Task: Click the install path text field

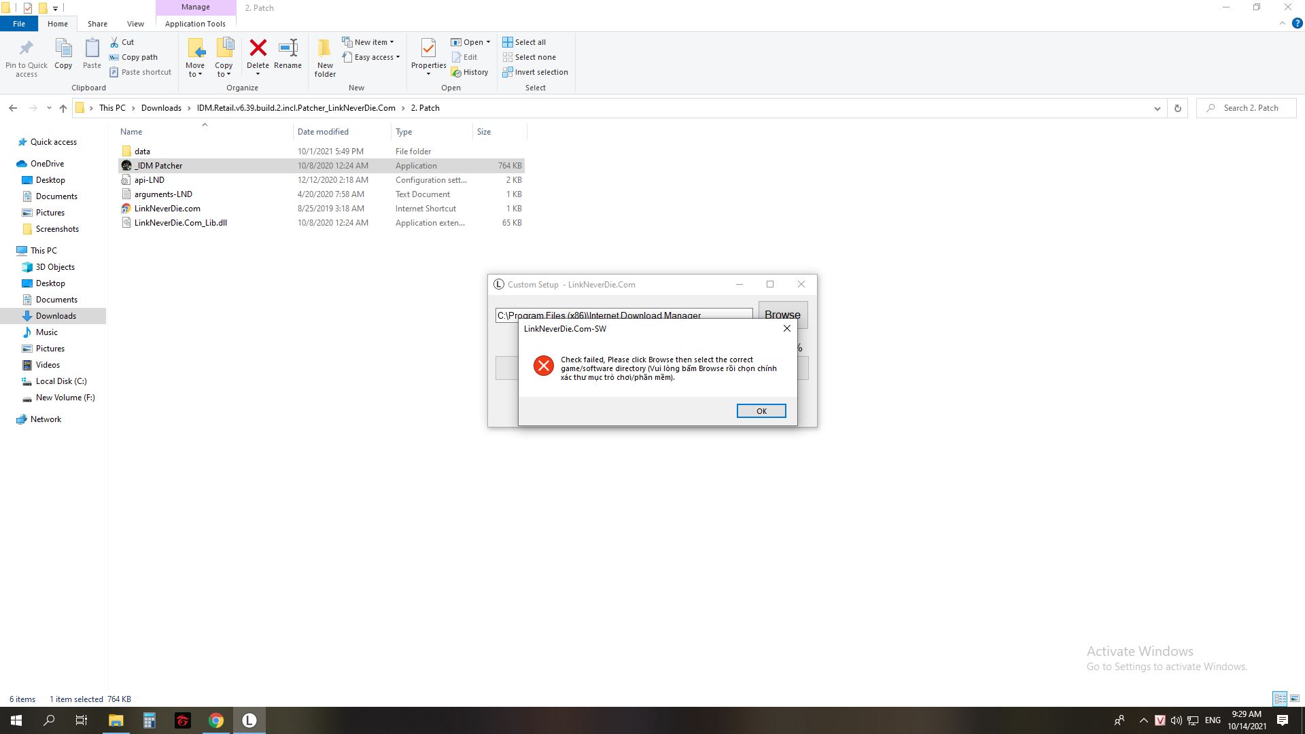Action: (x=624, y=315)
